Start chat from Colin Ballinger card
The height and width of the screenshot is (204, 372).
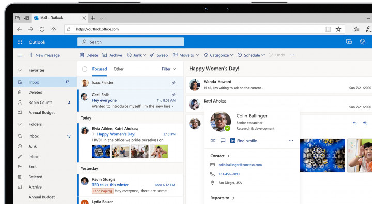coord(223,141)
